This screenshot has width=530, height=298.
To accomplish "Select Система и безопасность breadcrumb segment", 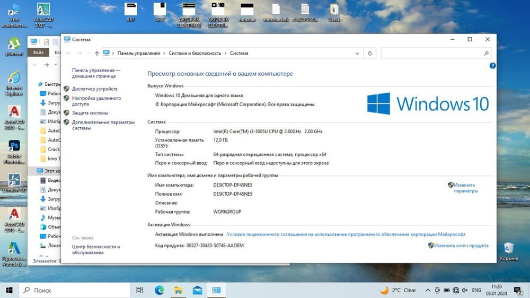I will [195, 53].
